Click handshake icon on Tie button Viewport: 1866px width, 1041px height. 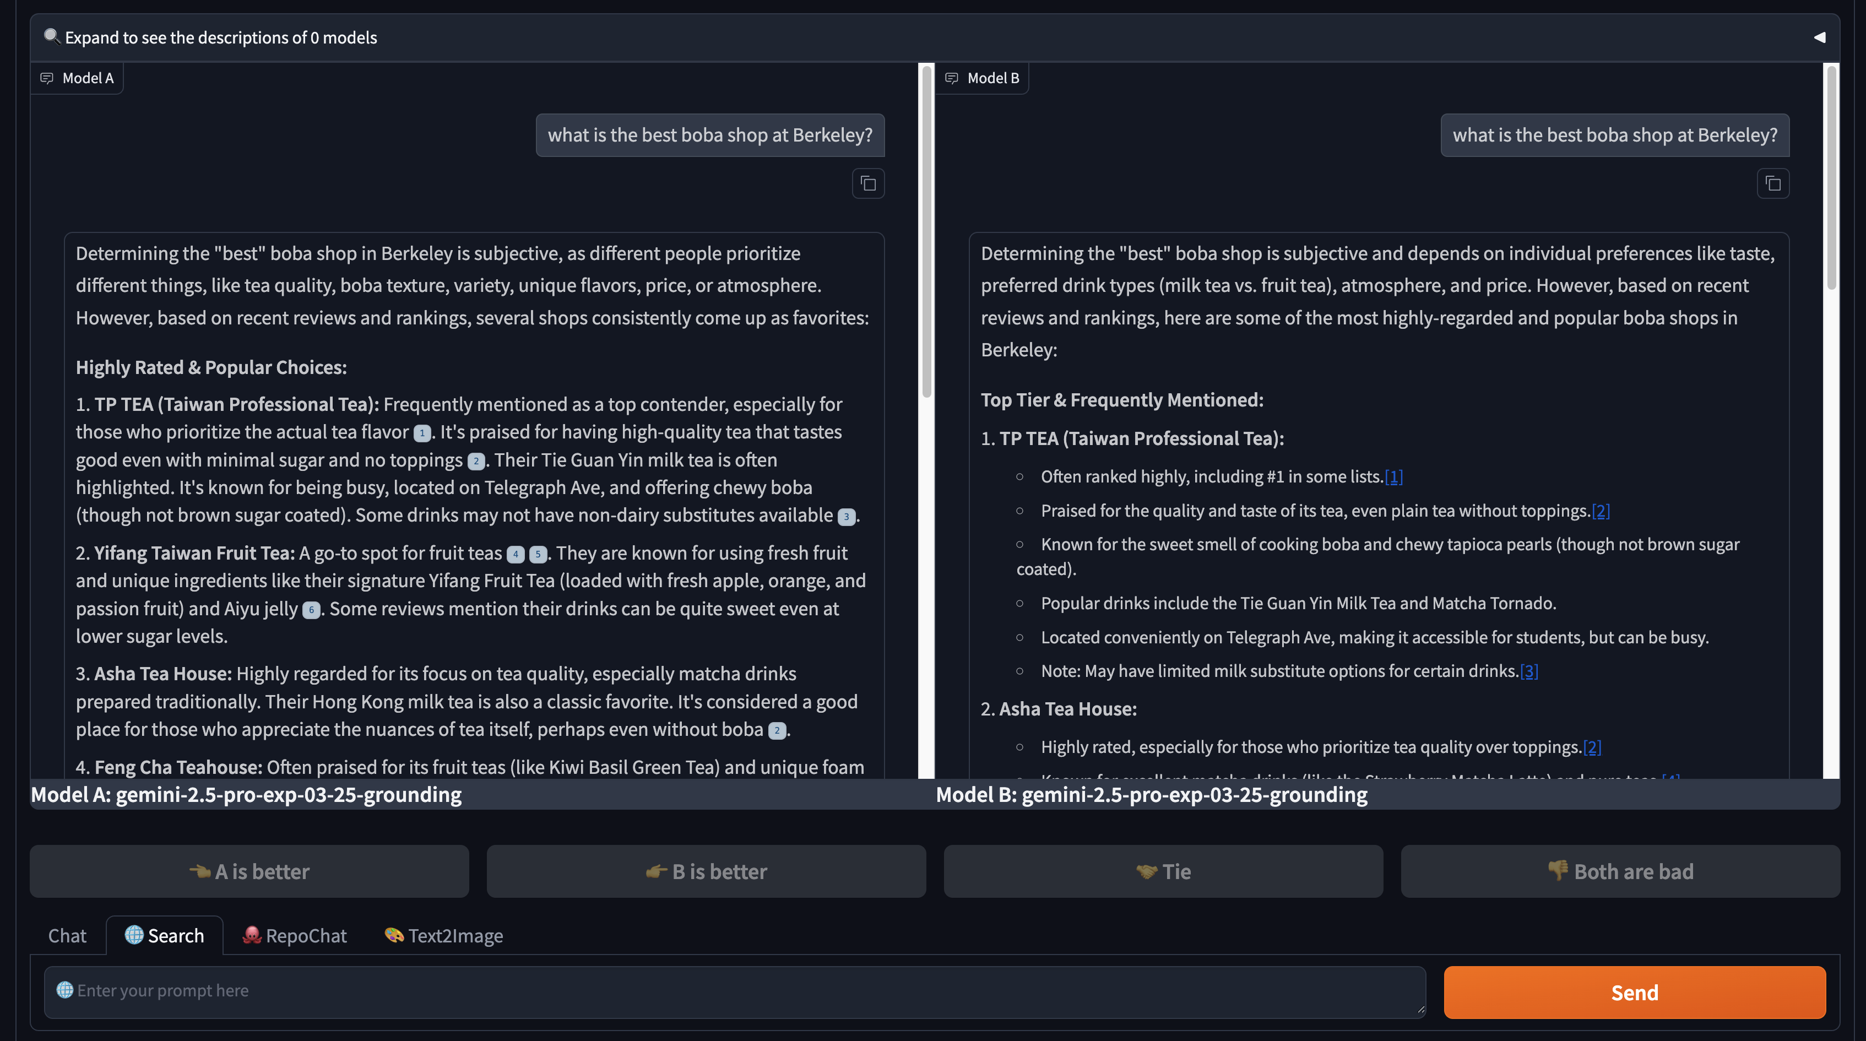tap(1147, 871)
